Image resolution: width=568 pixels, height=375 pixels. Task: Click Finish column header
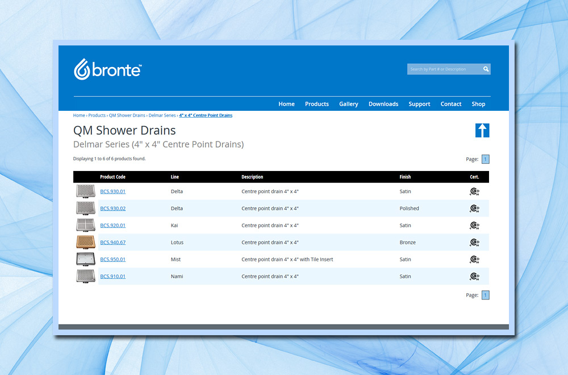point(405,177)
